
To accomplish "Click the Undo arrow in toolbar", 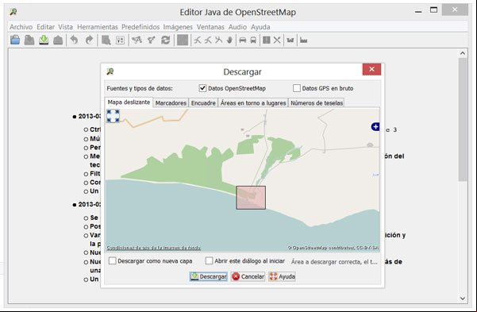I will click(75, 40).
